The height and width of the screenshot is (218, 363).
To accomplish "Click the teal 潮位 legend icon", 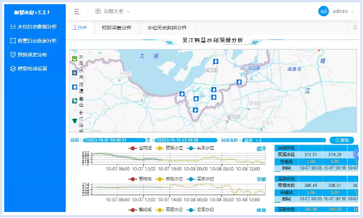I will 75,101.
